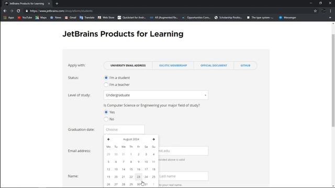Screen dimensions: 335x188
Task: Go to previous month in the calendar
Action: coord(108,139)
